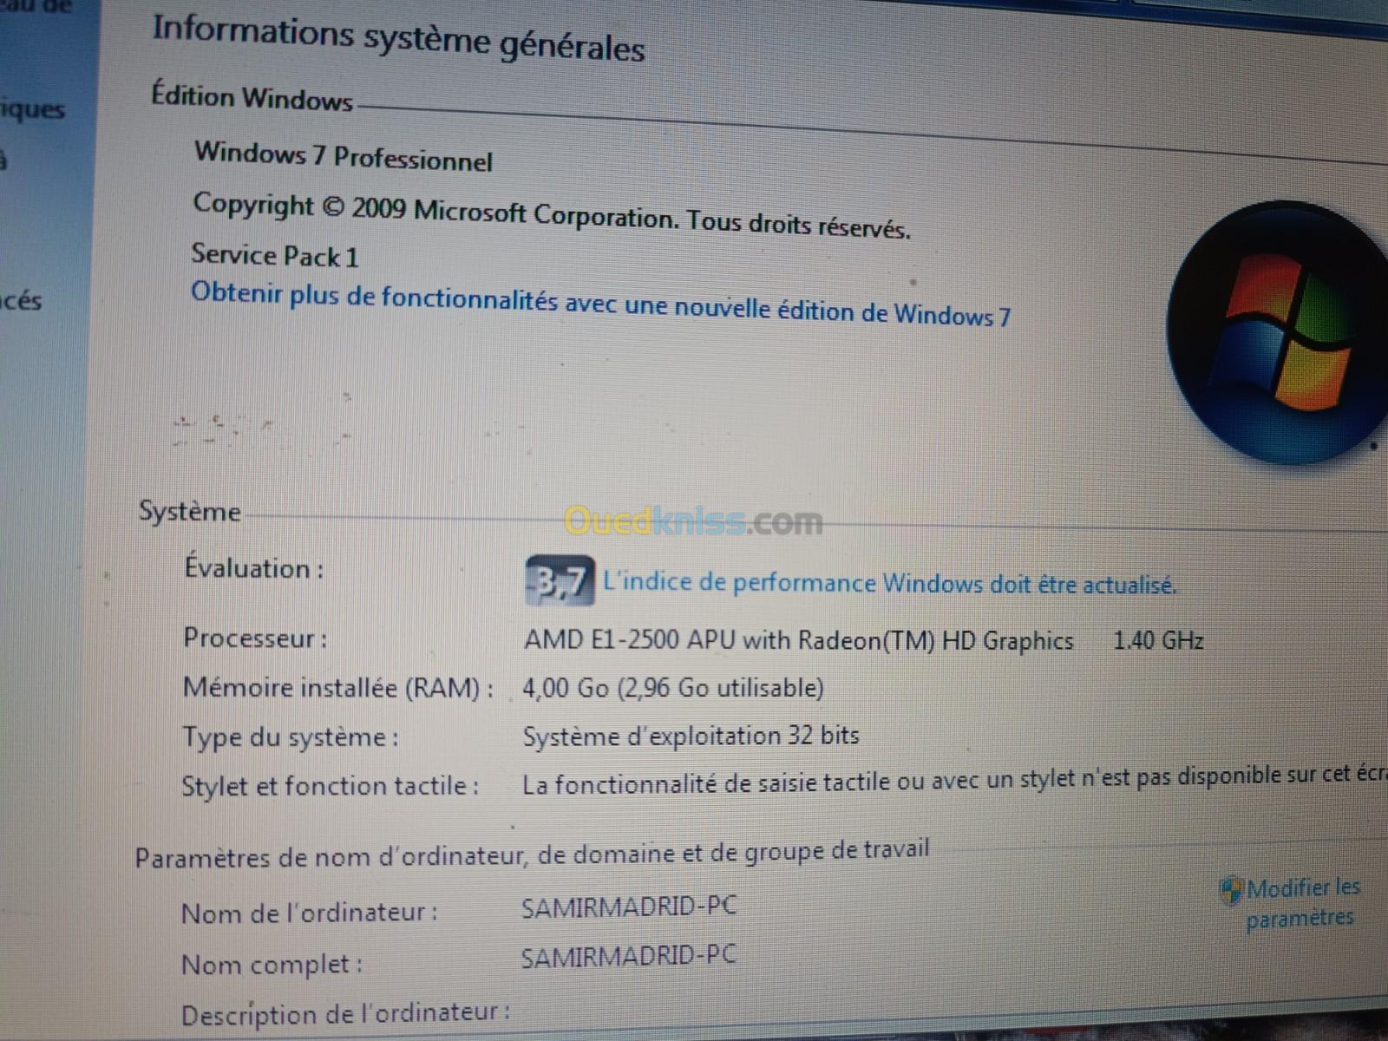
Task: Click SAMIRMADRID-PC next to Nom complet
Action: (629, 956)
